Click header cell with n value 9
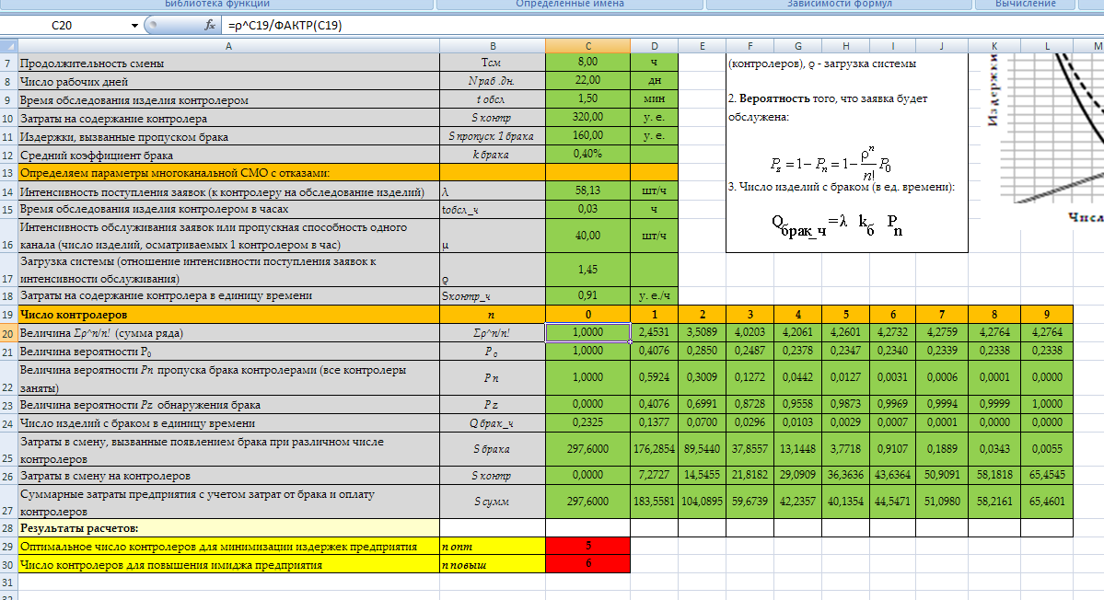The image size is (1104, 600). click(x=1047, y=315)
